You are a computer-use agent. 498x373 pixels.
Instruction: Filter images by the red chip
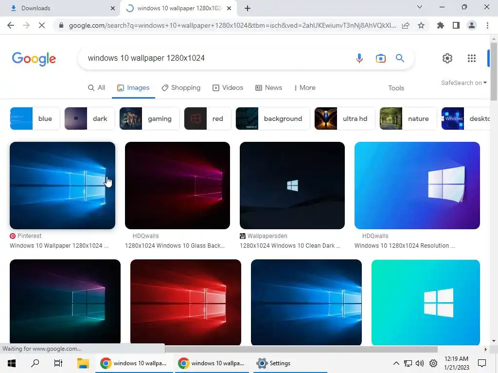click(x=207, y=119)
